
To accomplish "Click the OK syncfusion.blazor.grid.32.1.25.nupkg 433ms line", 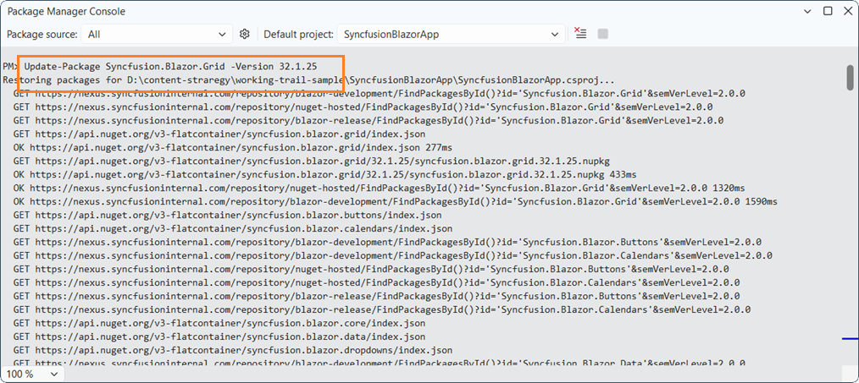I will (324, 175).
